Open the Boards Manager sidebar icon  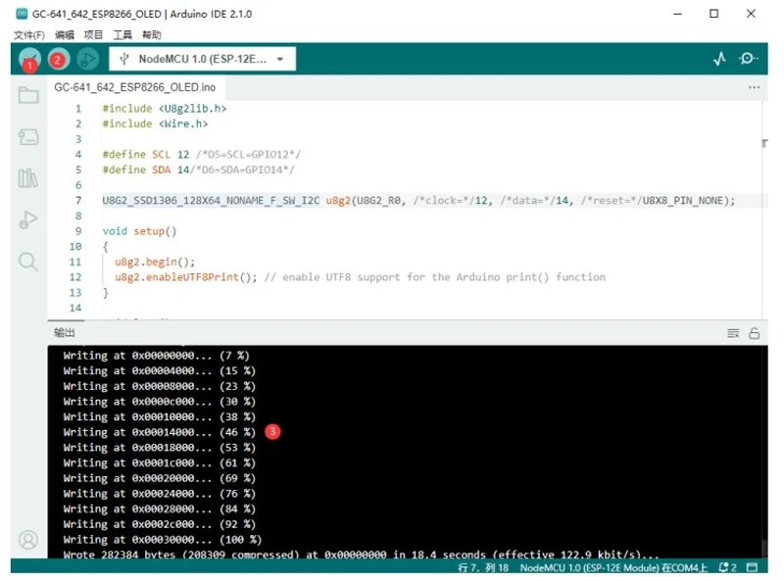point(28,136)
